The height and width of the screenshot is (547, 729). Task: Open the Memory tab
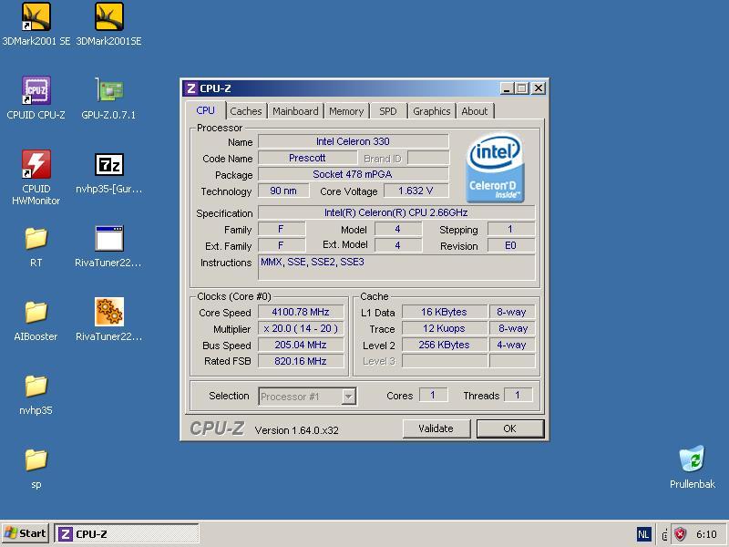pyautogui.click(x=346, y=111)
